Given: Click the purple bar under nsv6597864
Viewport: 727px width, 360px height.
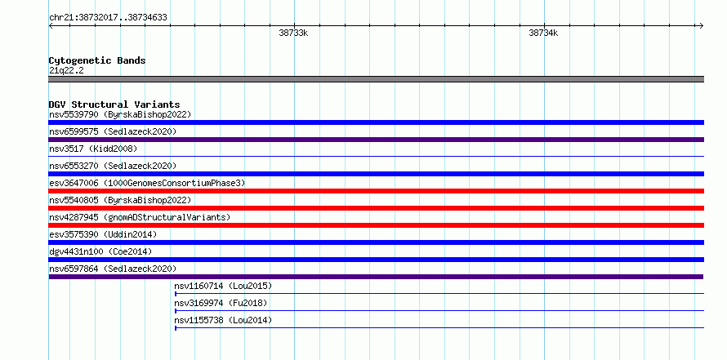Looking at the screenshot, I should (376, 277).
